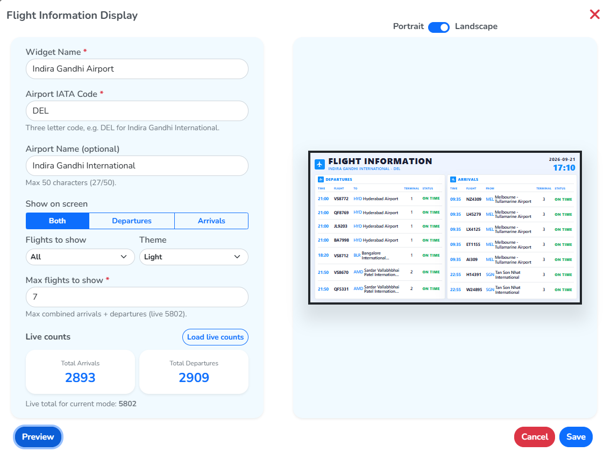Click the airplane icon in preview header
Screen dimensions: 604x452
pos(319,164)
